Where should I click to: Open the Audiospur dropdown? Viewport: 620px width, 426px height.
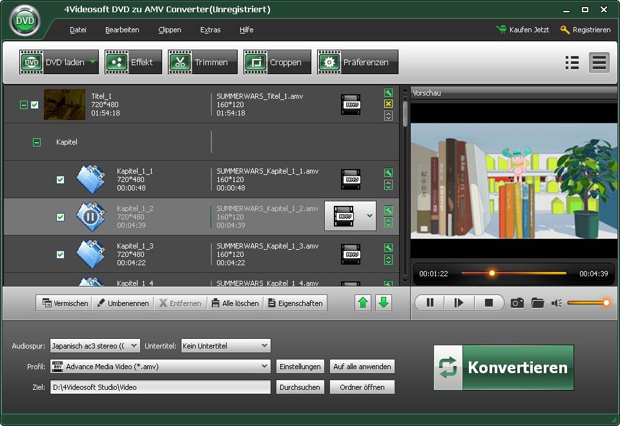(x=95, y=346)
